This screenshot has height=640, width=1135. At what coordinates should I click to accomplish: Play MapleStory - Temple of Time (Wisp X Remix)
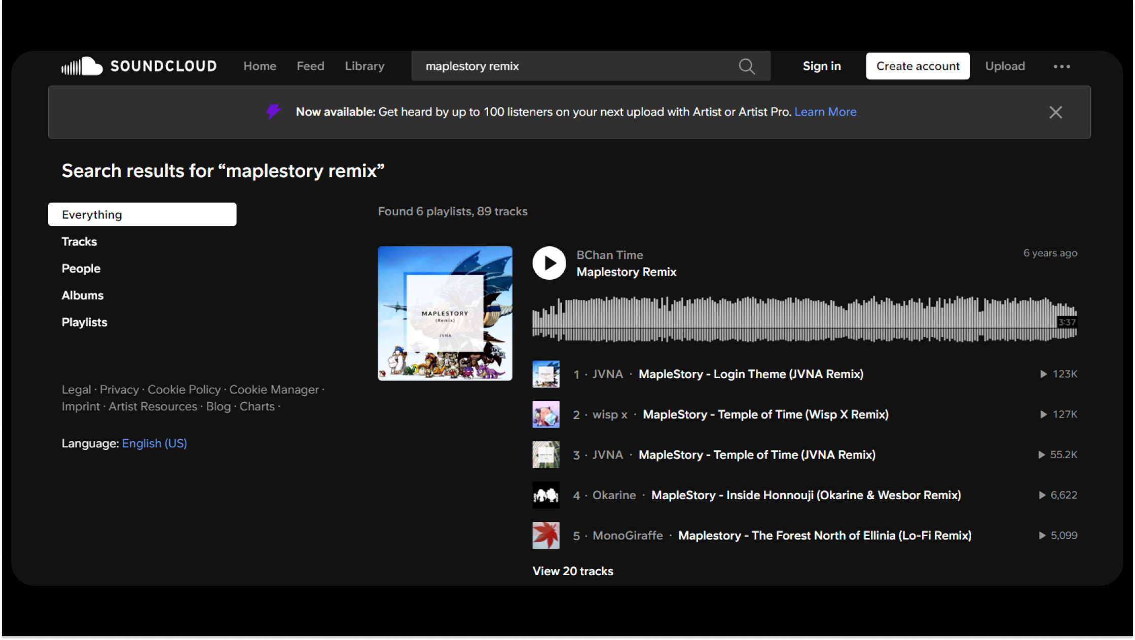tap(765, 415)
